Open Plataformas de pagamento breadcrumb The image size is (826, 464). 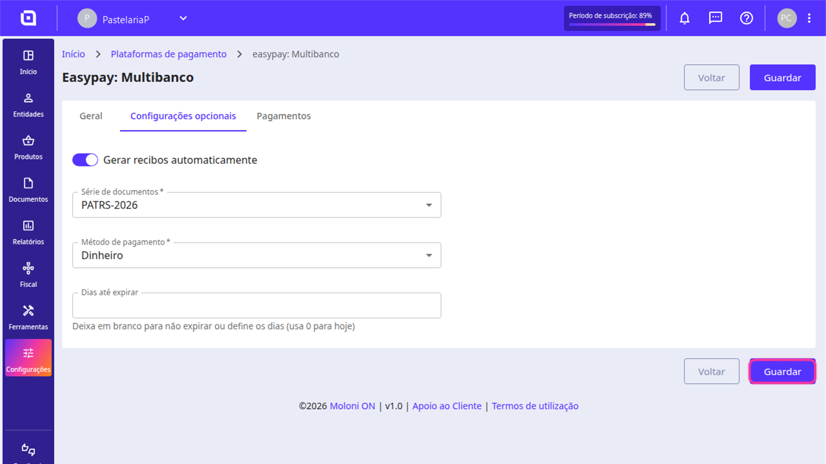click(168, 54)
